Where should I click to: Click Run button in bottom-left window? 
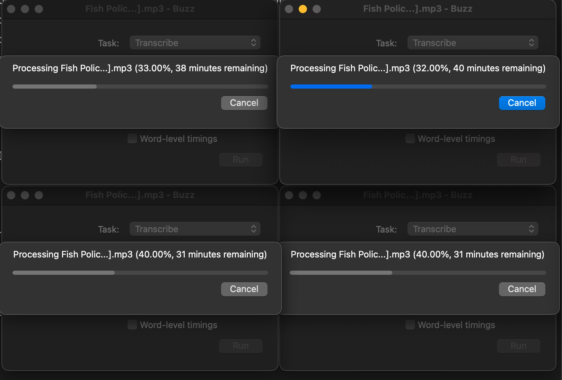241,346
